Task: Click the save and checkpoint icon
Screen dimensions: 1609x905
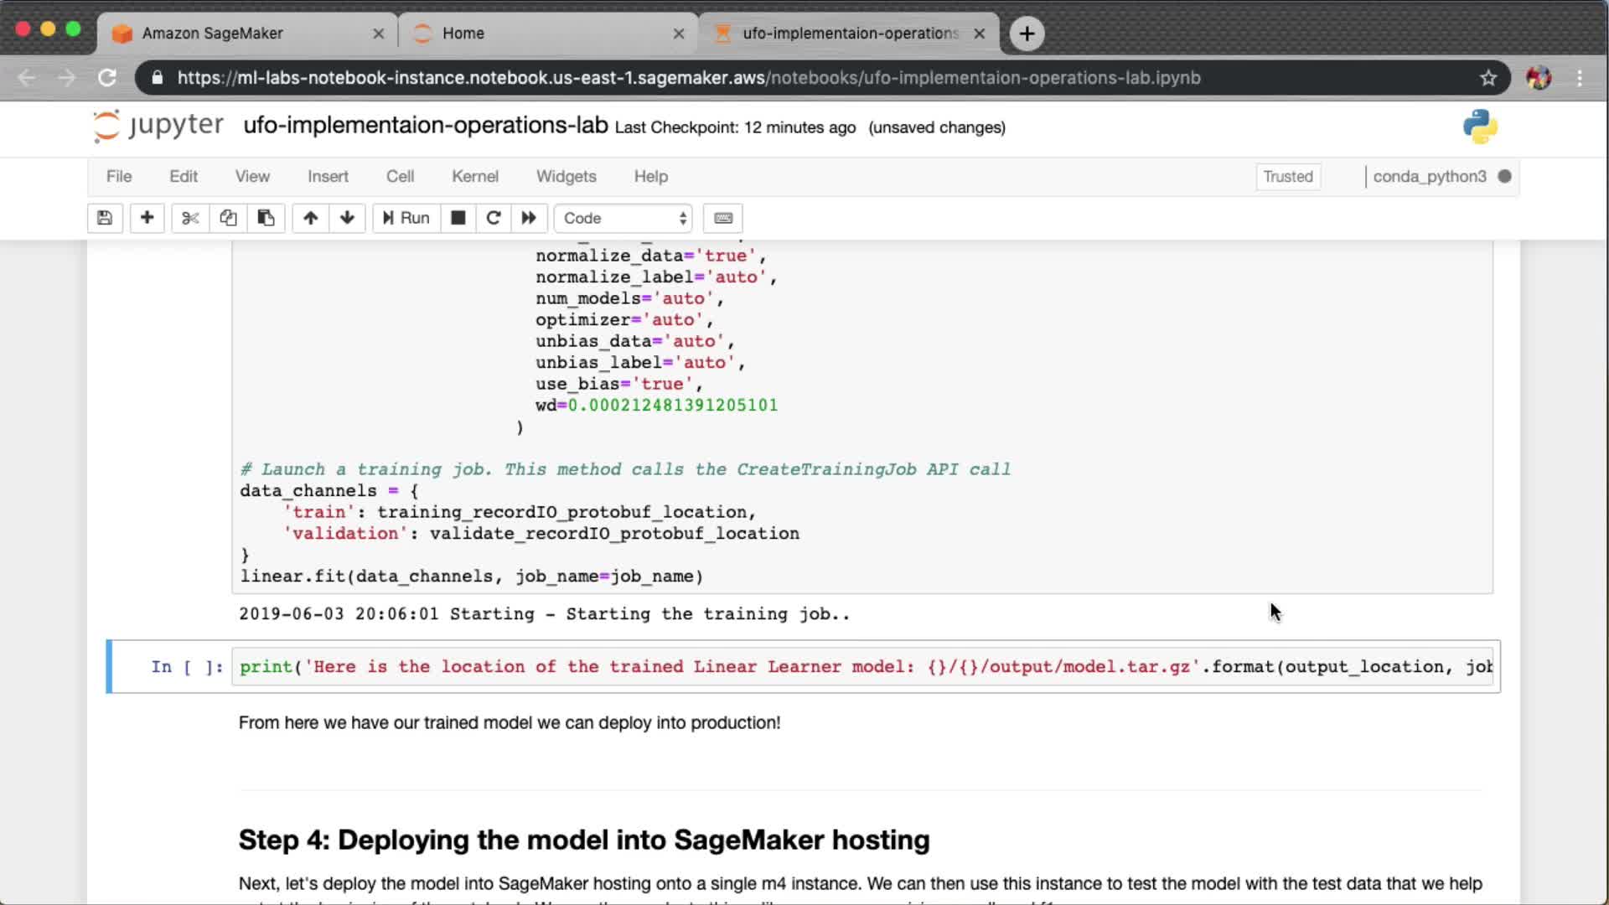Action: click(x=105, y=218)
